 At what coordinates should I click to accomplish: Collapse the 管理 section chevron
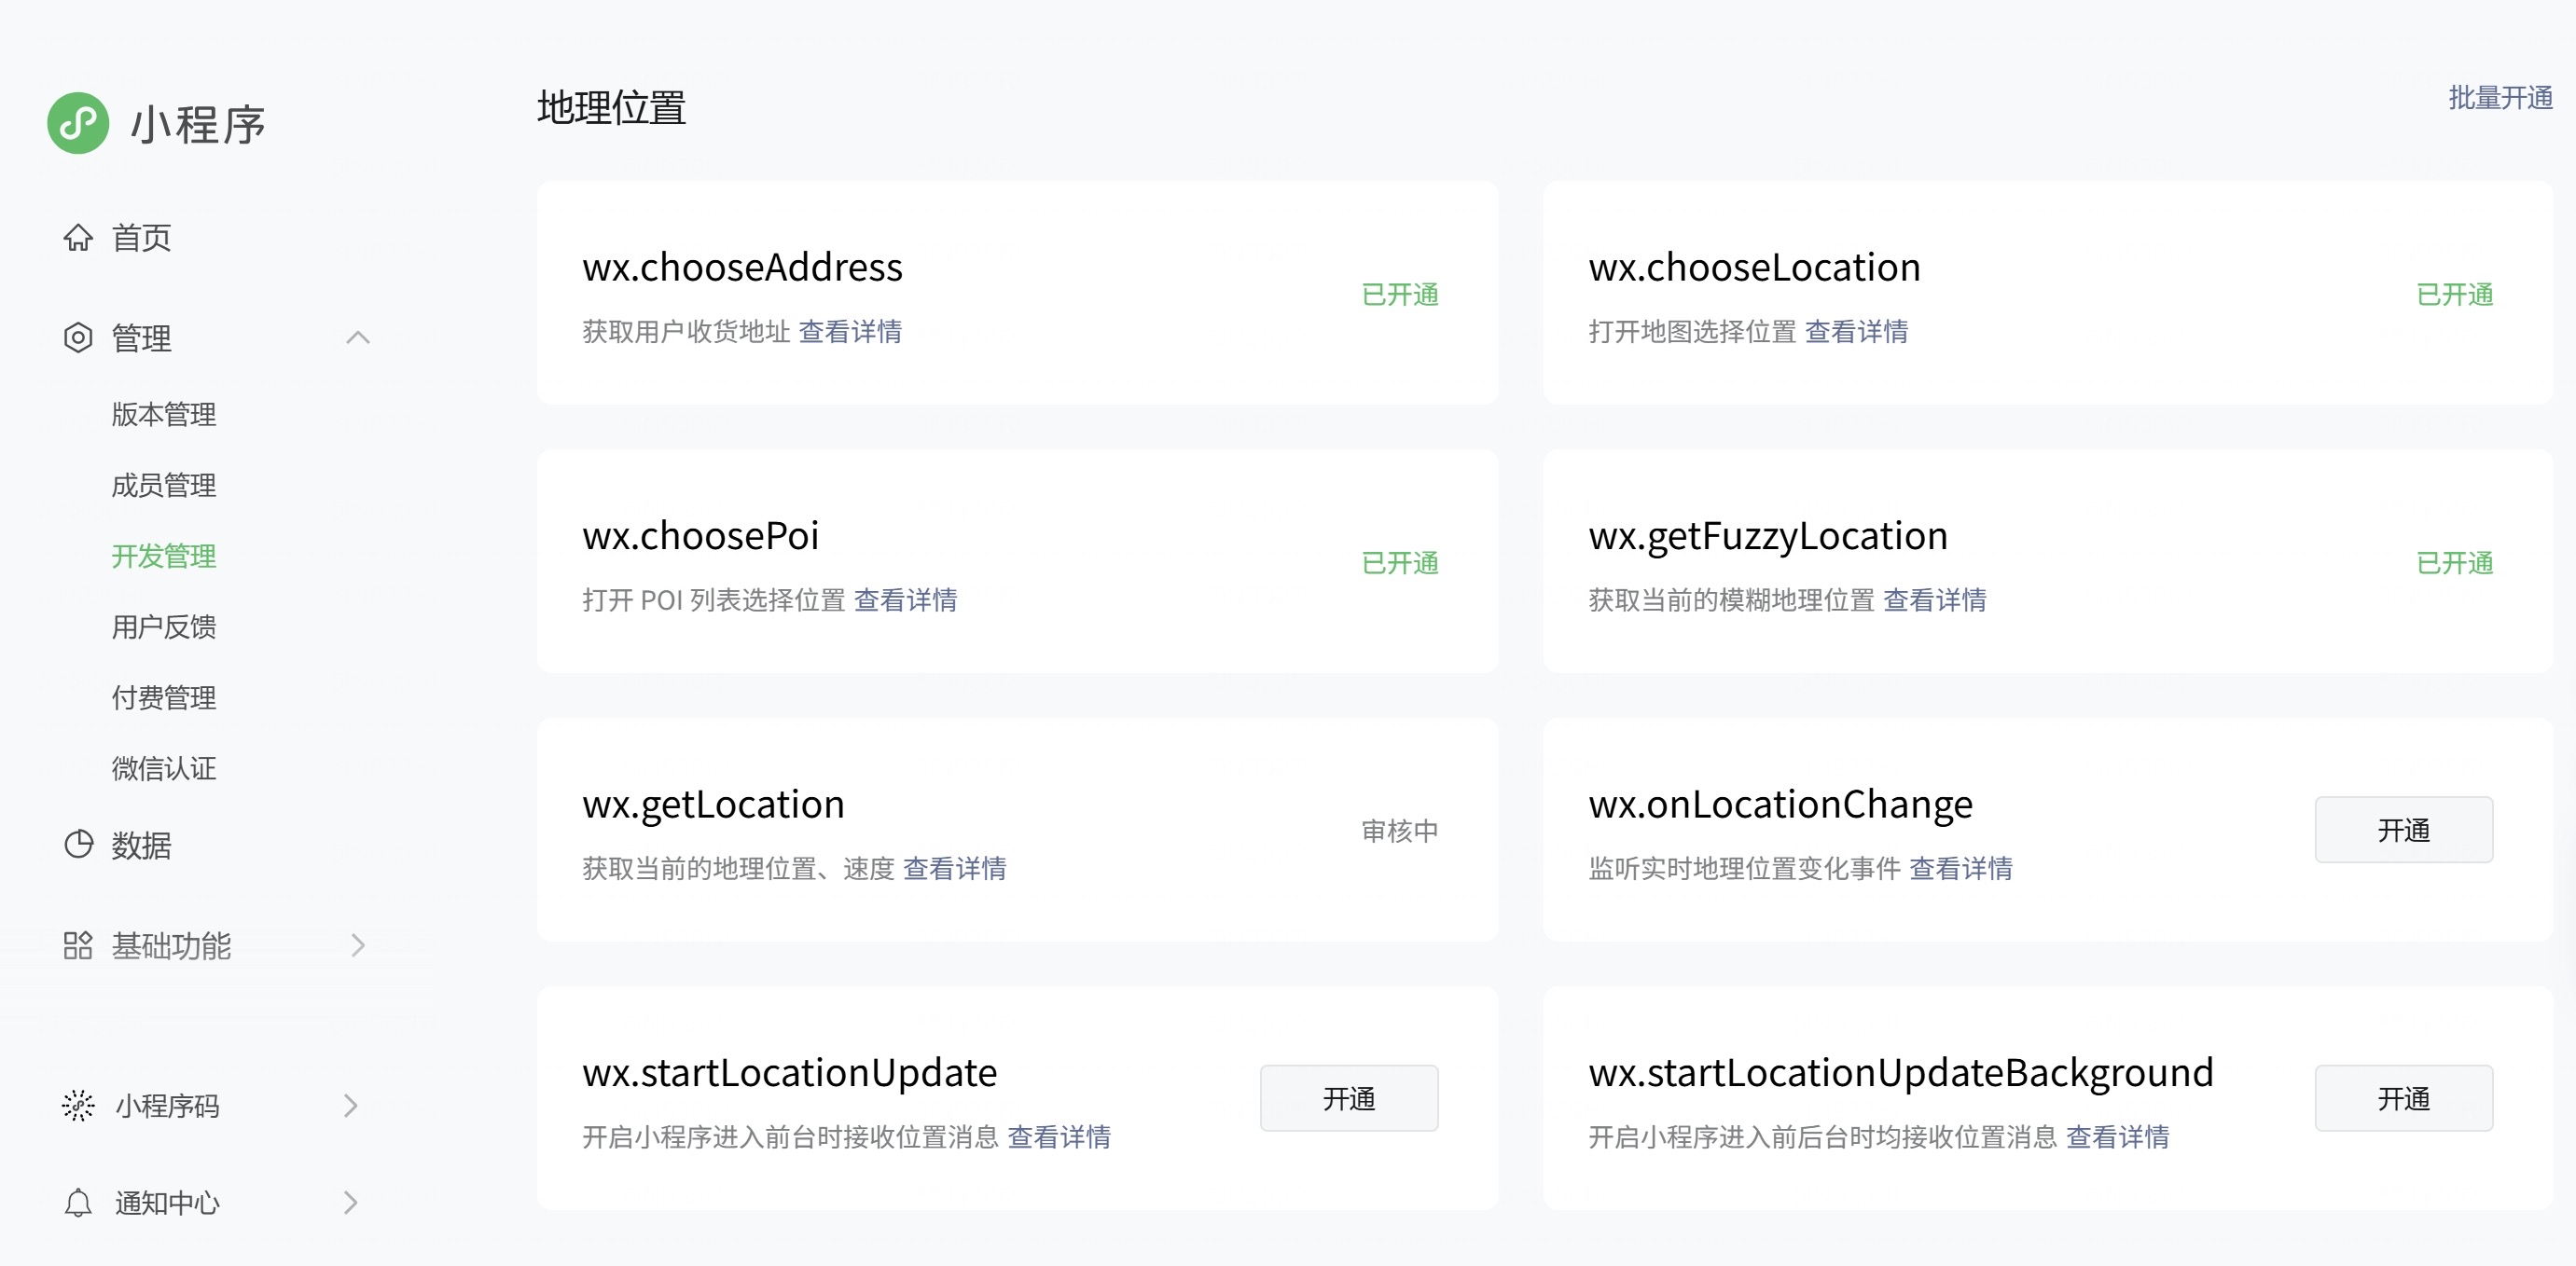[358, 337]
